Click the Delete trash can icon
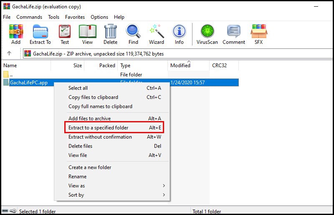This screenshot has height=215, width=334. (x=110, y=34)
